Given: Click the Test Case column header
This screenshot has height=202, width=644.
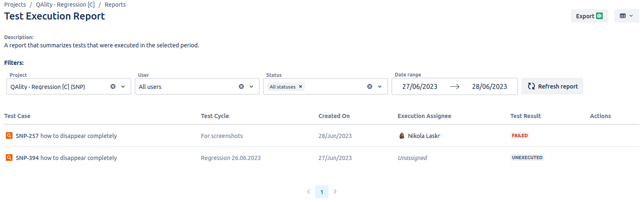Looking at the screenshot, I should pos(18,116).
